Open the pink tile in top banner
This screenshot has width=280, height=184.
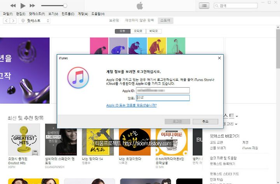[99, 46]
